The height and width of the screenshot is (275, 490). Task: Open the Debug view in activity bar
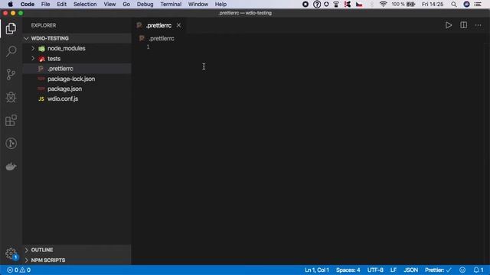pos(11,97)
